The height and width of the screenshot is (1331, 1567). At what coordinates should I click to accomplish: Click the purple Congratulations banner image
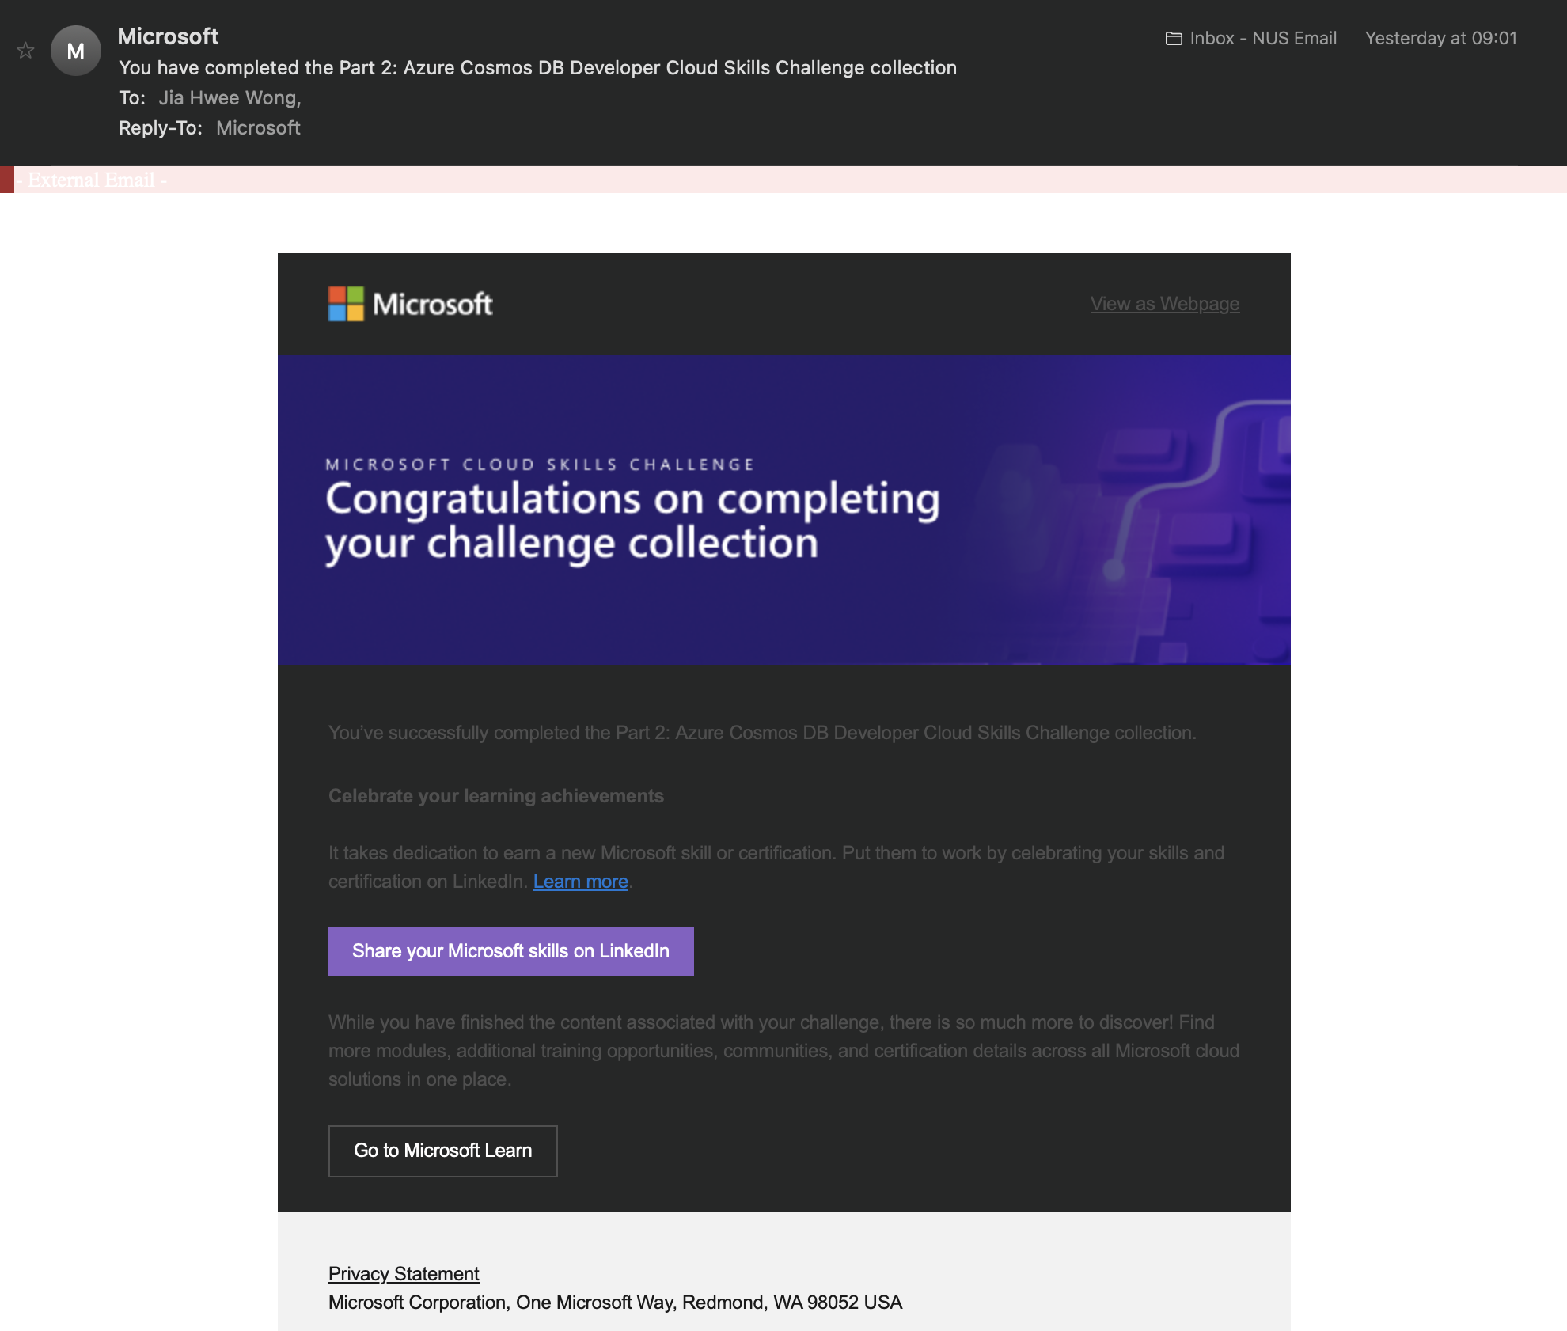[x=783, y=509]
